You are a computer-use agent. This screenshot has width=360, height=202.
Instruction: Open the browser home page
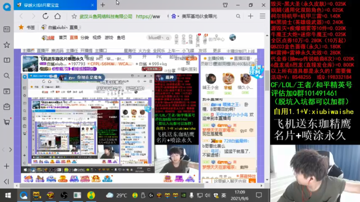point(58,16)
